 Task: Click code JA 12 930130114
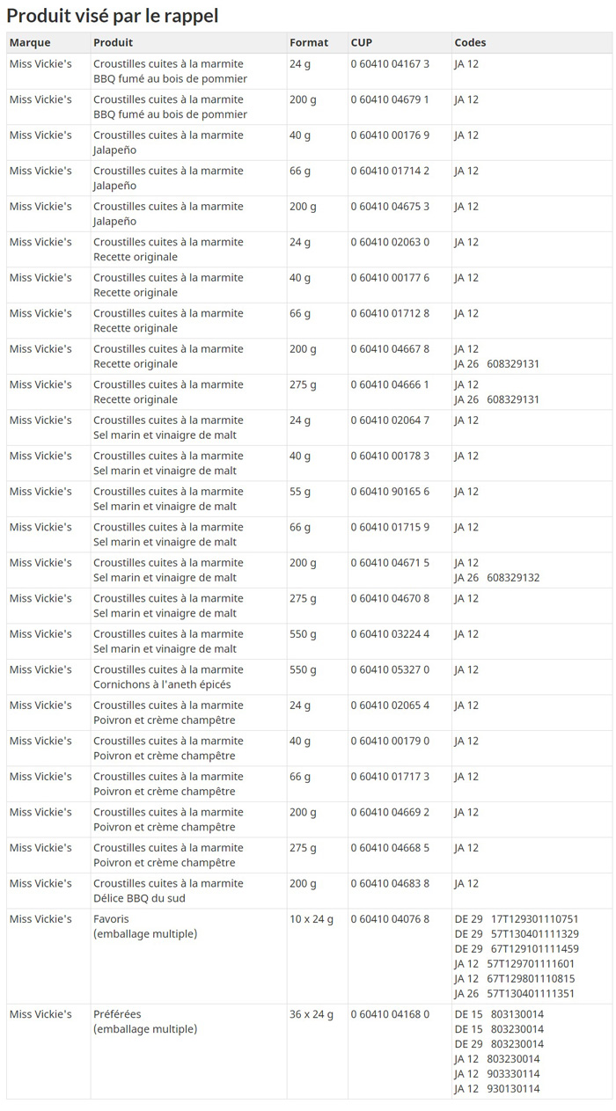(x=497, y=1089)
